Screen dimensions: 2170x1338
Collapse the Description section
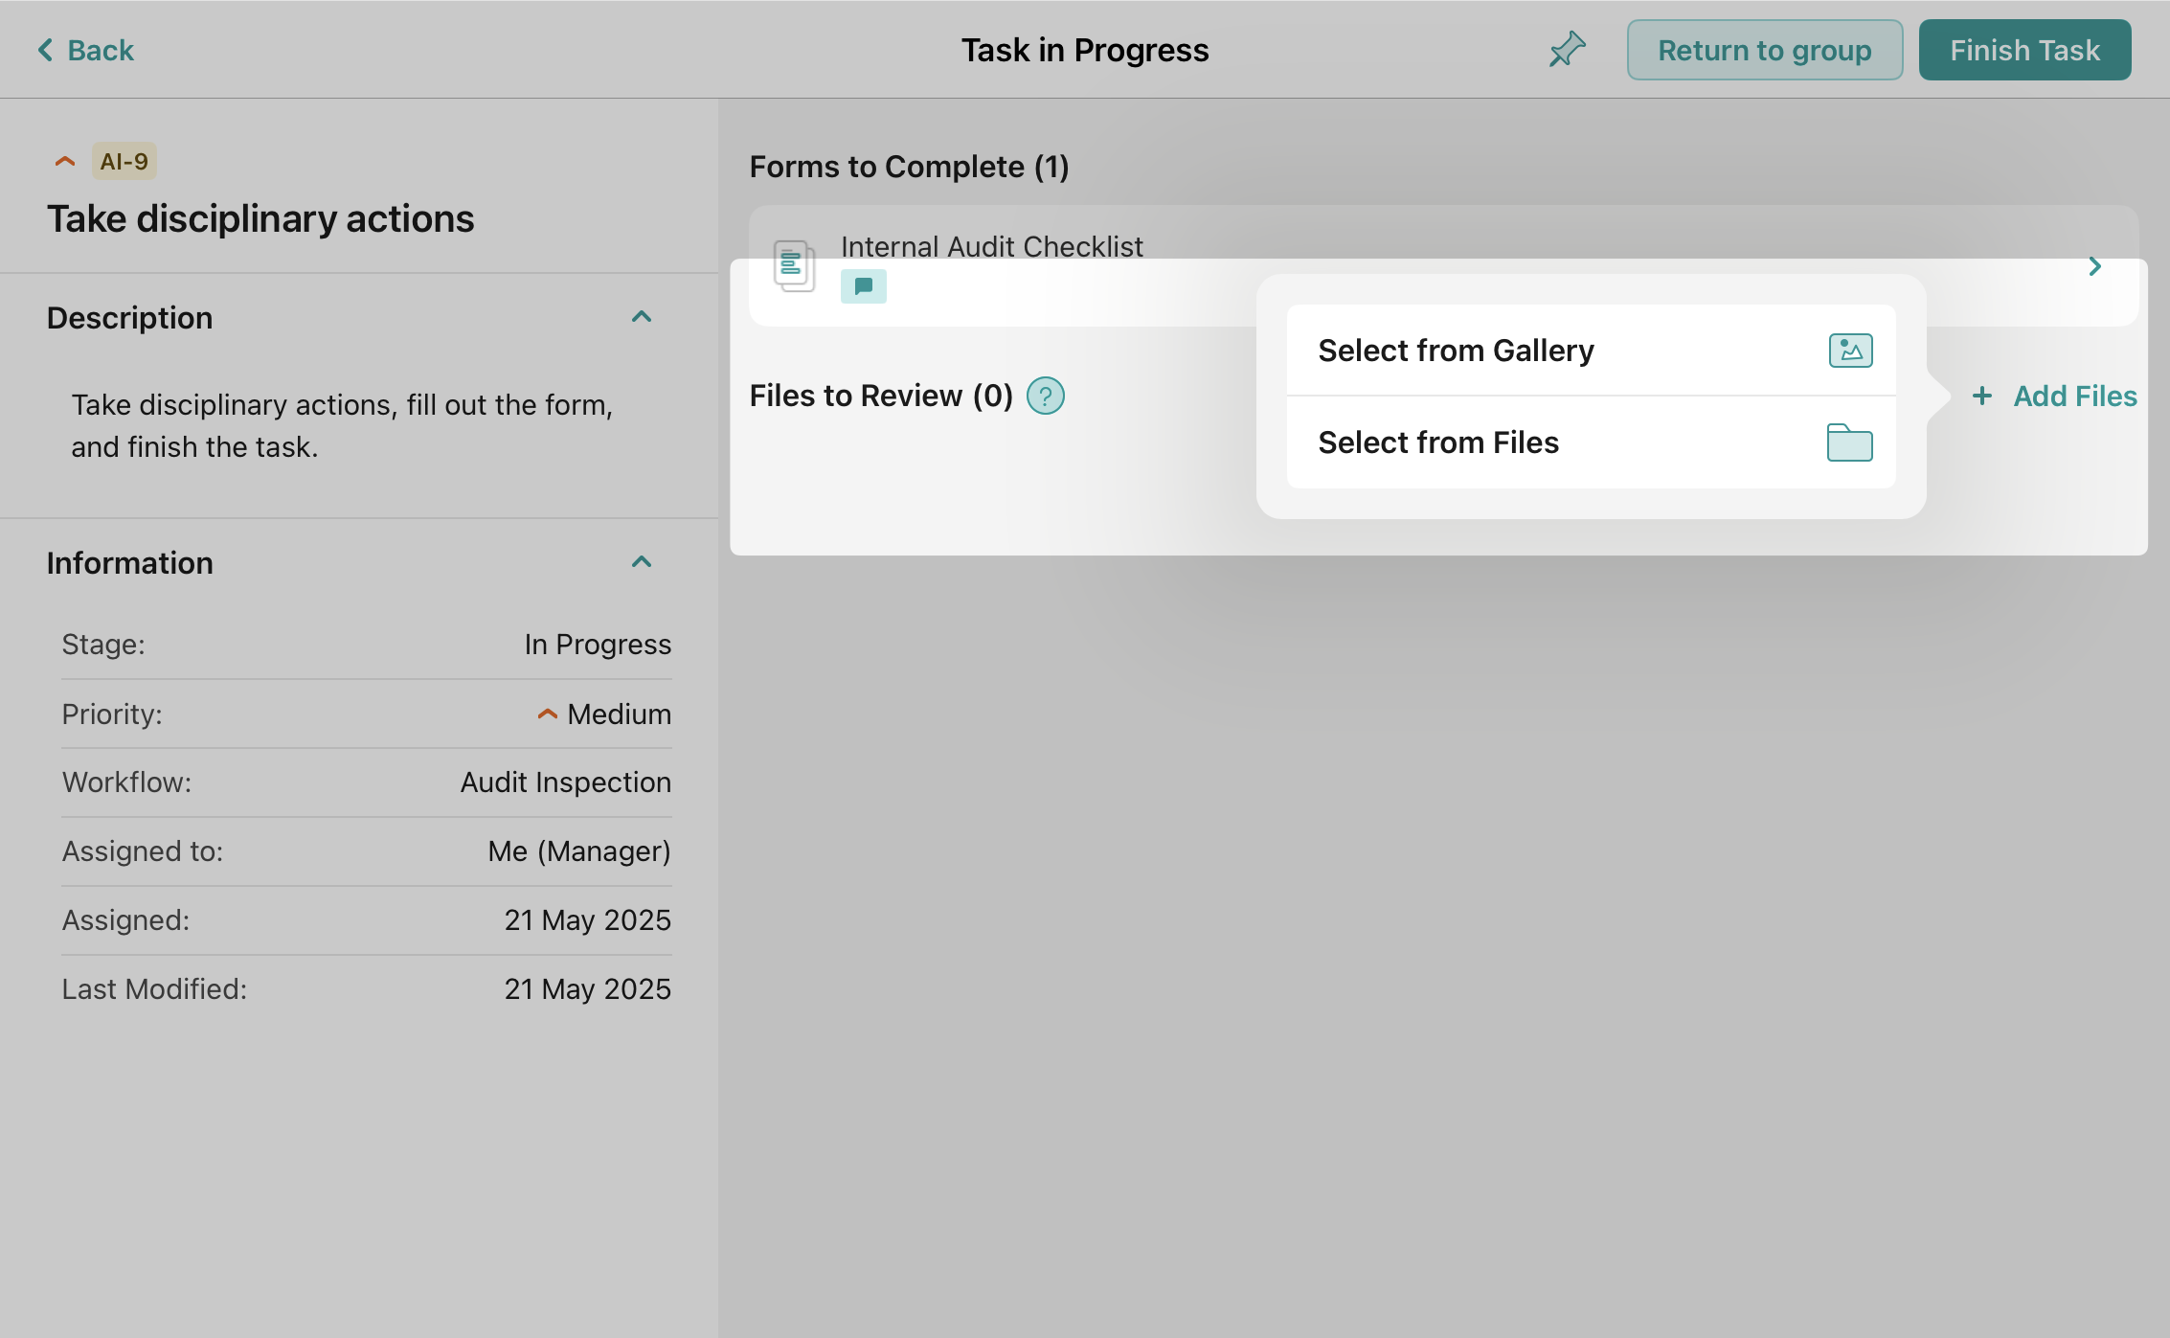pos(642,317)
